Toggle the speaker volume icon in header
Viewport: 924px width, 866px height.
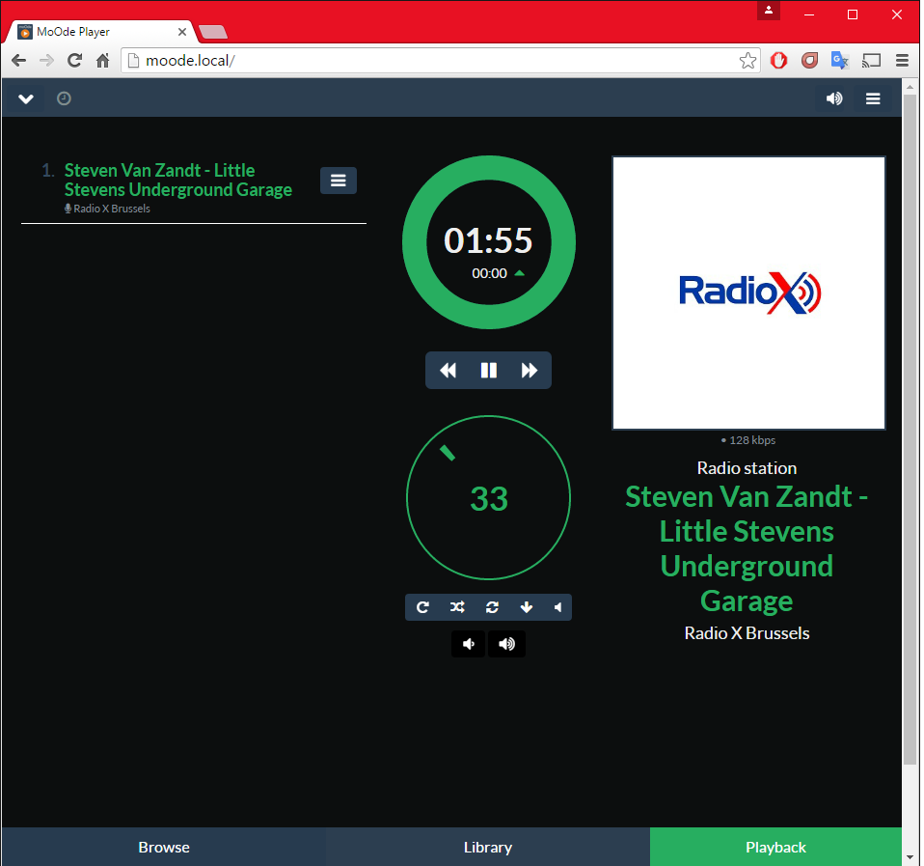coord(834,98)
